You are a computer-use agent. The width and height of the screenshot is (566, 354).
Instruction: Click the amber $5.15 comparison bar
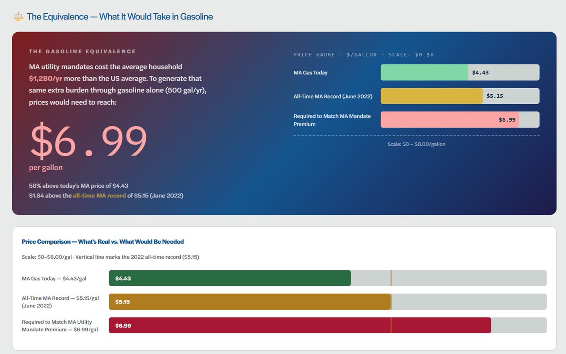click(x=250, y=302)
